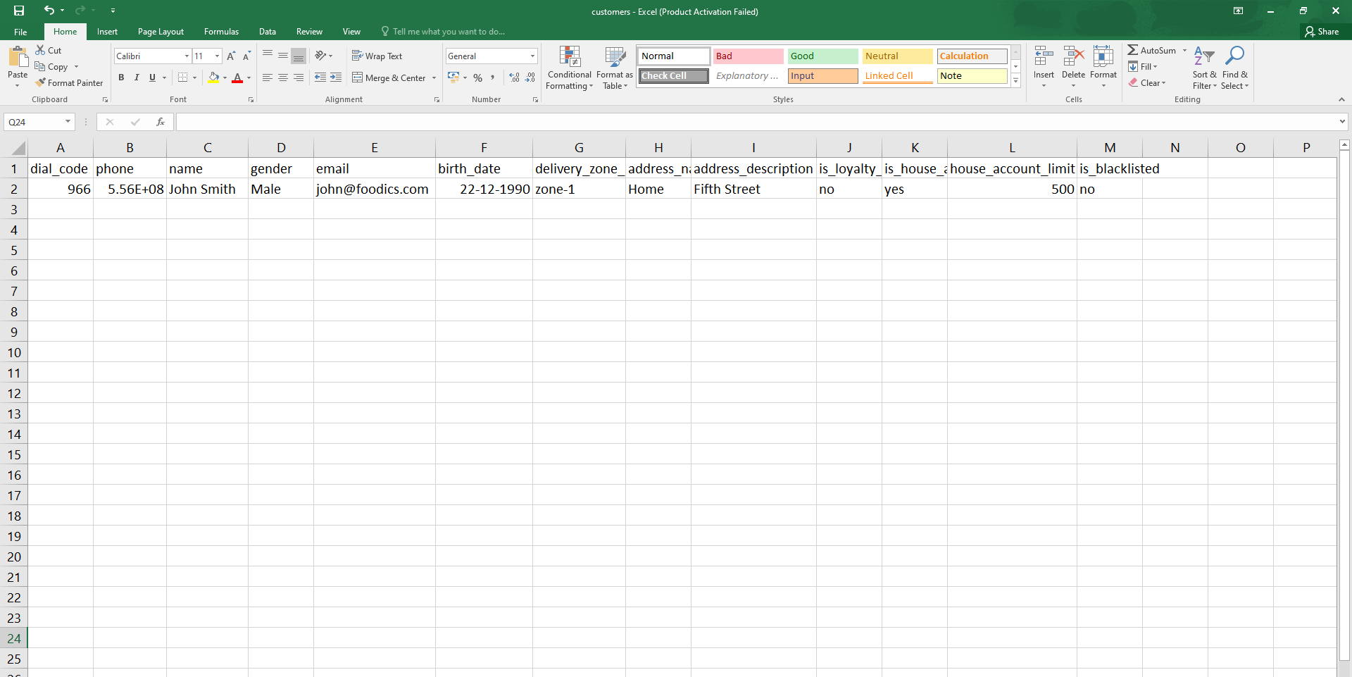This screenshot has height=677, width=1352.
Task: Toggle italic formatting
Action: pyautogui.click(x=137, y=77)
